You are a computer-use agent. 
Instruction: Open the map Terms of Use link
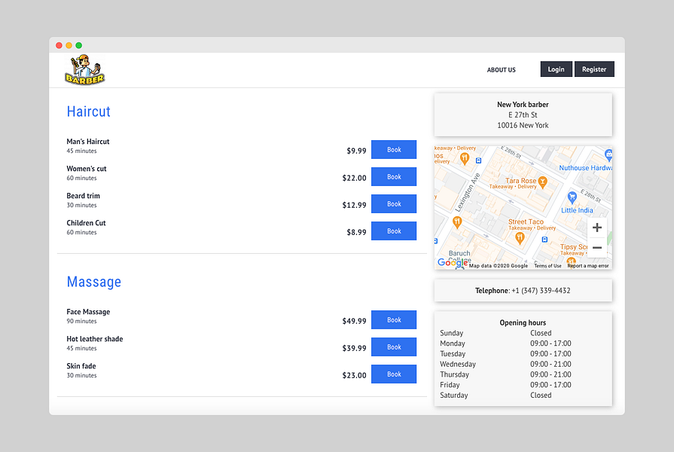547,266
